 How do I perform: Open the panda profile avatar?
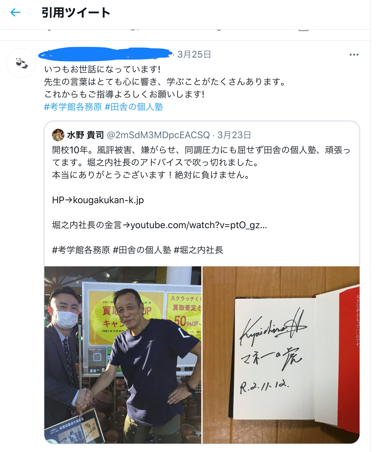pos(21,63)
